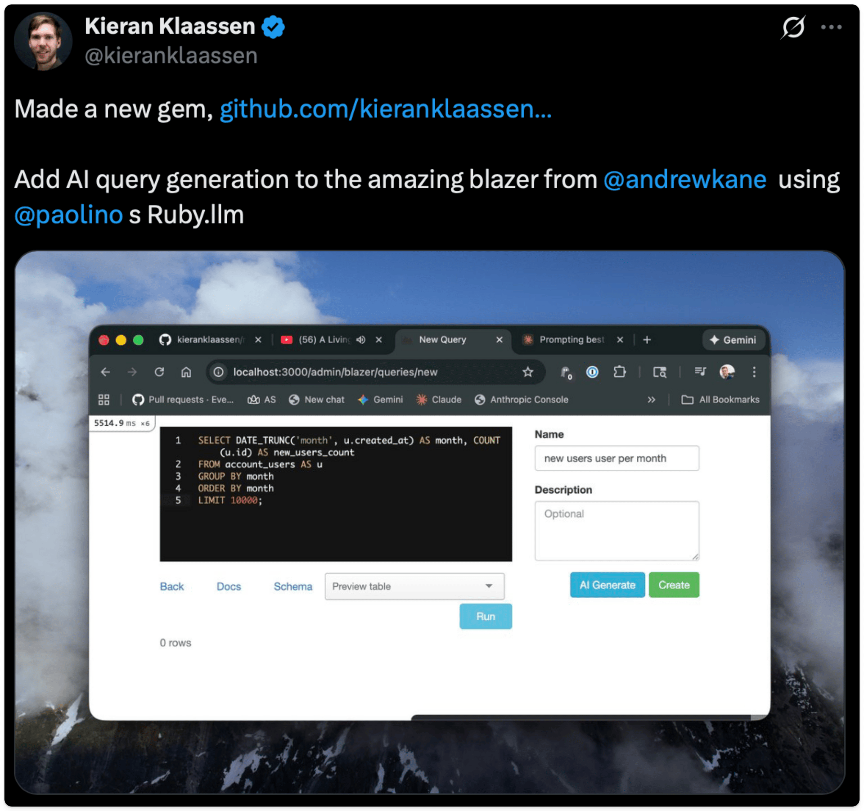
Task: Open the Schema link
Action: tap(293, 586)
